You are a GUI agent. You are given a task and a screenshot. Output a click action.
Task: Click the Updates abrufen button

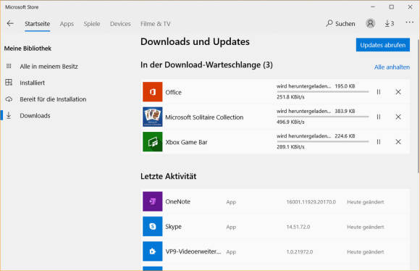click(x=383, y=45)
